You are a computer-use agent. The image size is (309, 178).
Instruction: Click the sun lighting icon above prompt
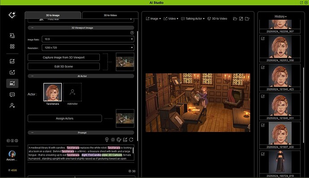(x=113, y=140)
